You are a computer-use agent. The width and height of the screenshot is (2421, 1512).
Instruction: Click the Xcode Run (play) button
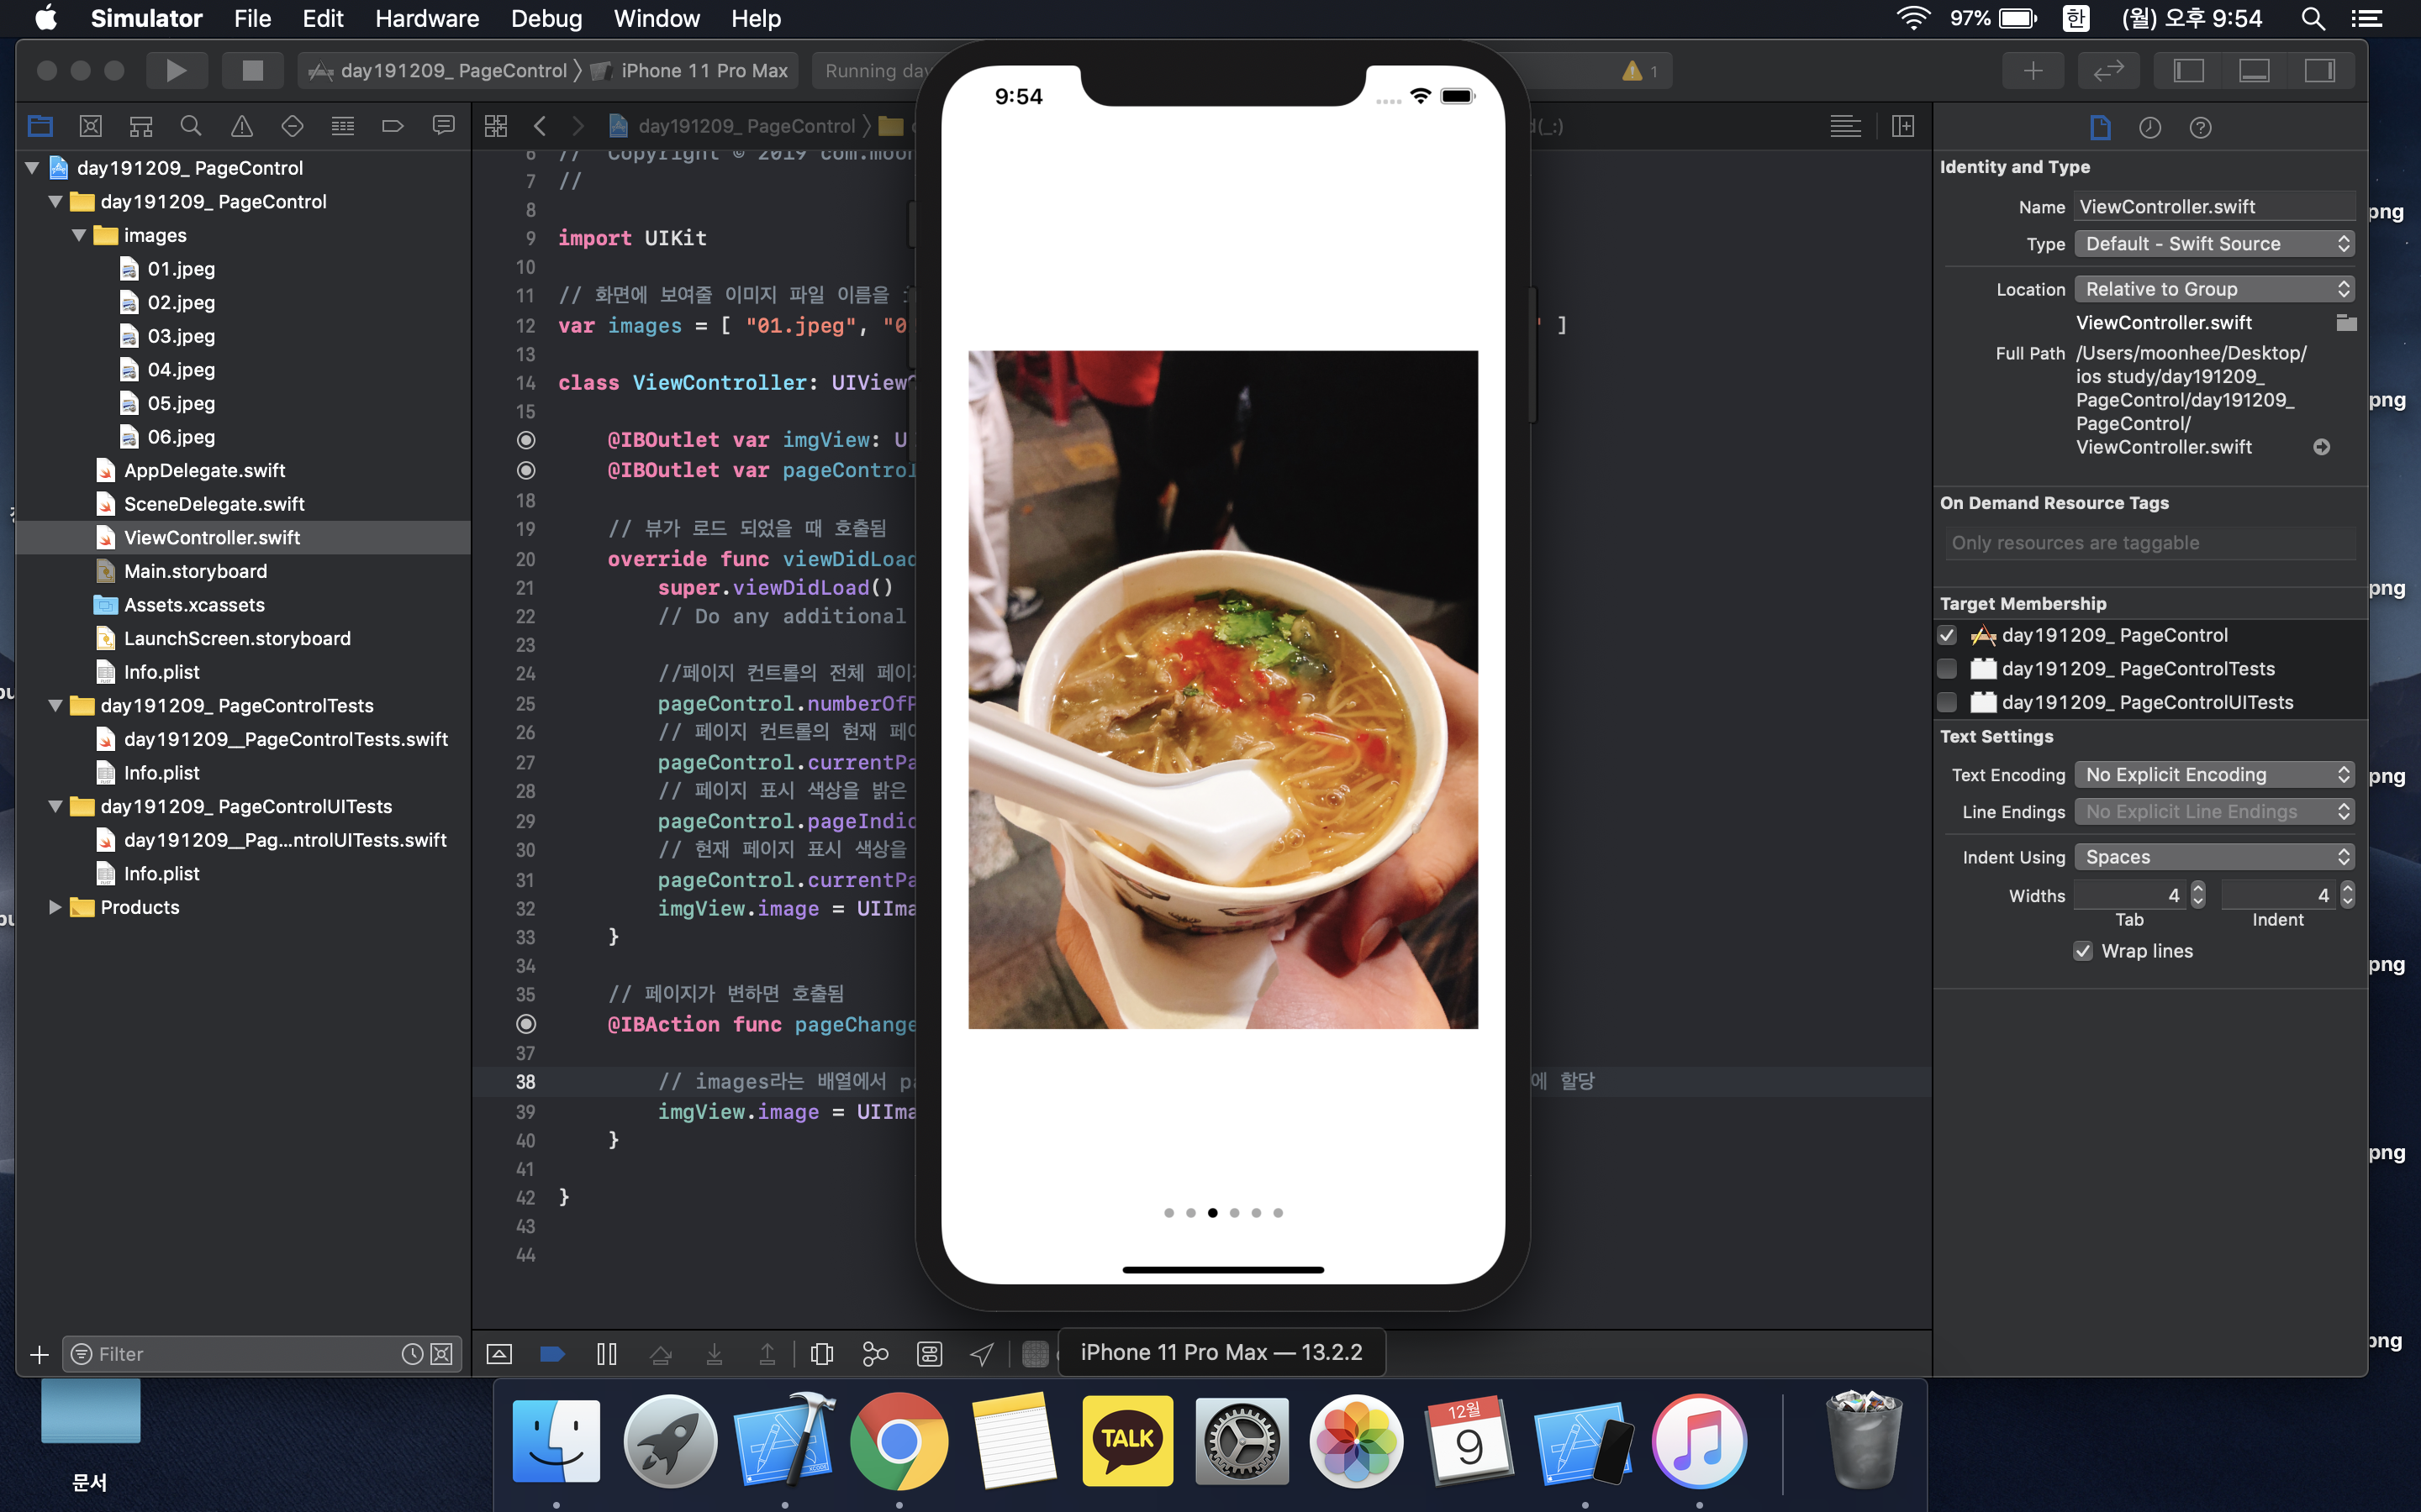pyautogui.click(x=176, y=70)
